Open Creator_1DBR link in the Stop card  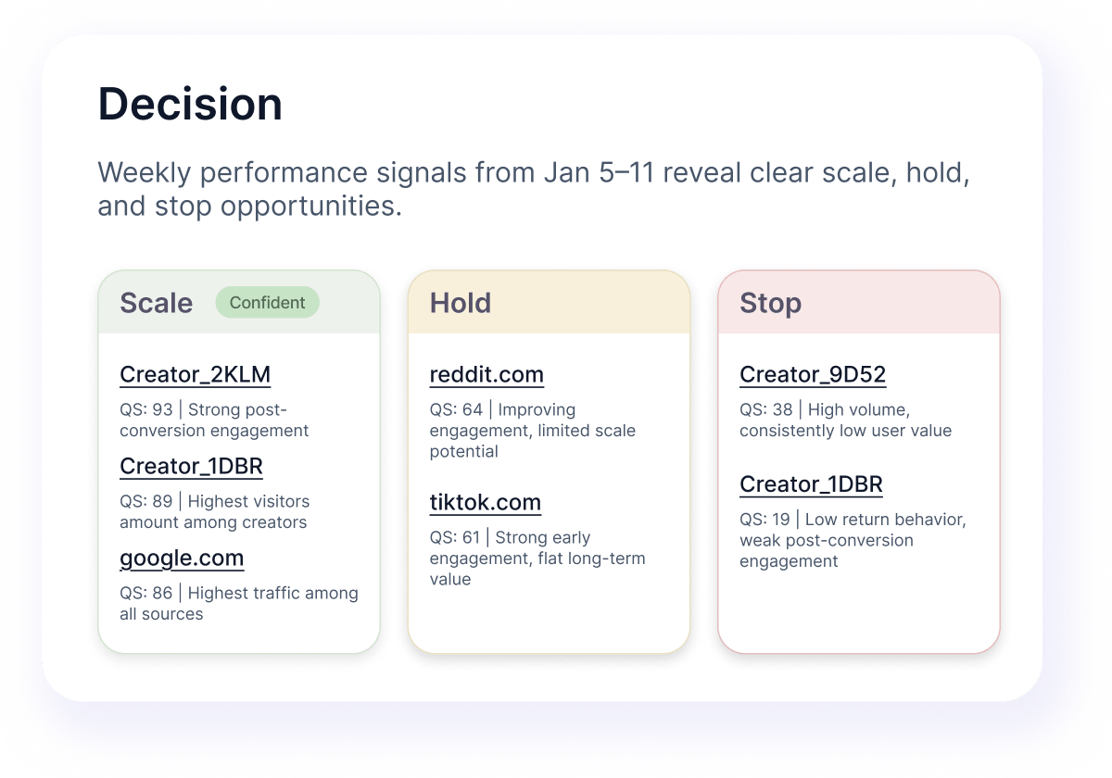(811, 484)
